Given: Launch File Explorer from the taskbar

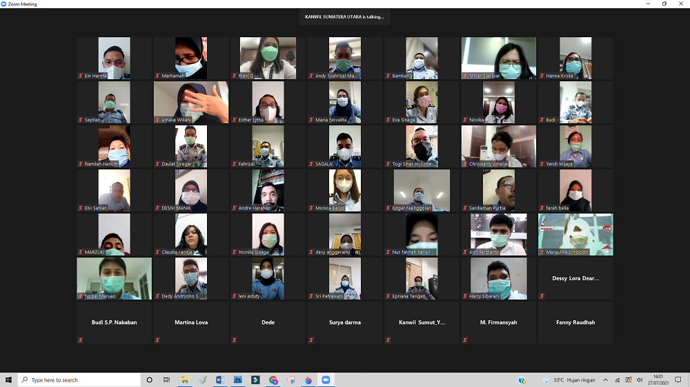Looking at the screenshot, I should (x=185, y=380).
